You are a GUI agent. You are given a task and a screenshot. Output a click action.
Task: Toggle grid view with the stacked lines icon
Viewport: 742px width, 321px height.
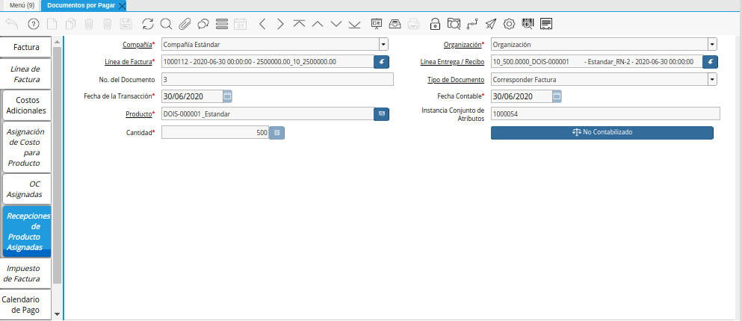(221, 24)
